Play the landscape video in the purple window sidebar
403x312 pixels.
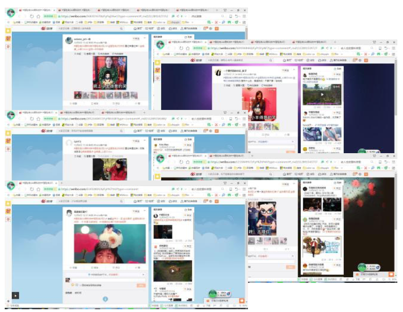[x=322, y=94]
